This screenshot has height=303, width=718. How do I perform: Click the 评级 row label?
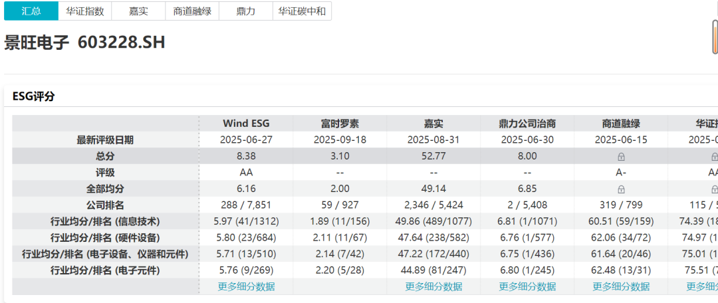pos(105,173)
